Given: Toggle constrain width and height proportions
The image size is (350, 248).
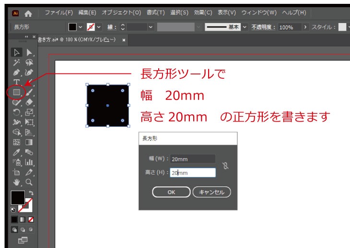Looking at the screenshot, I should (x=225, y=166).
